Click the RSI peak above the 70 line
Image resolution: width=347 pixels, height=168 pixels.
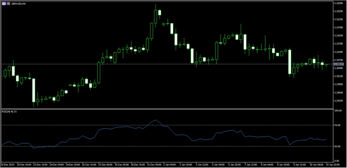[x=156, y=120]
